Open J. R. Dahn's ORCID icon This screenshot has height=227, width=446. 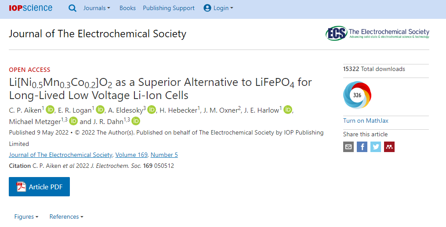136,121
